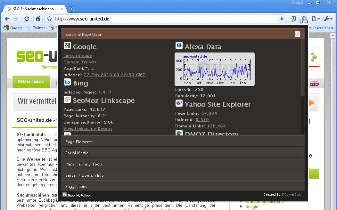Viewport: 337px width, 210px height.
Task: Click the Google logo icon in the popup
Action: (x=67, y=45)
